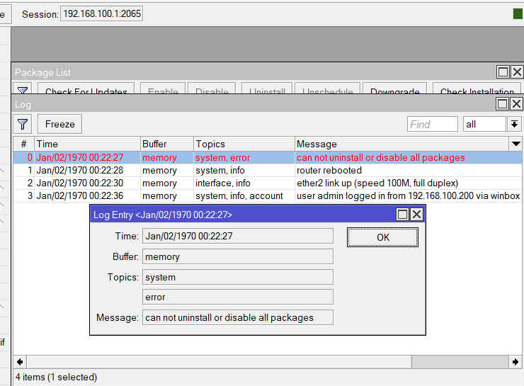This screenshot has height=386, width=524.
Task: Click the Session address field
Action: pyautogui.click(x=101, y=14)
